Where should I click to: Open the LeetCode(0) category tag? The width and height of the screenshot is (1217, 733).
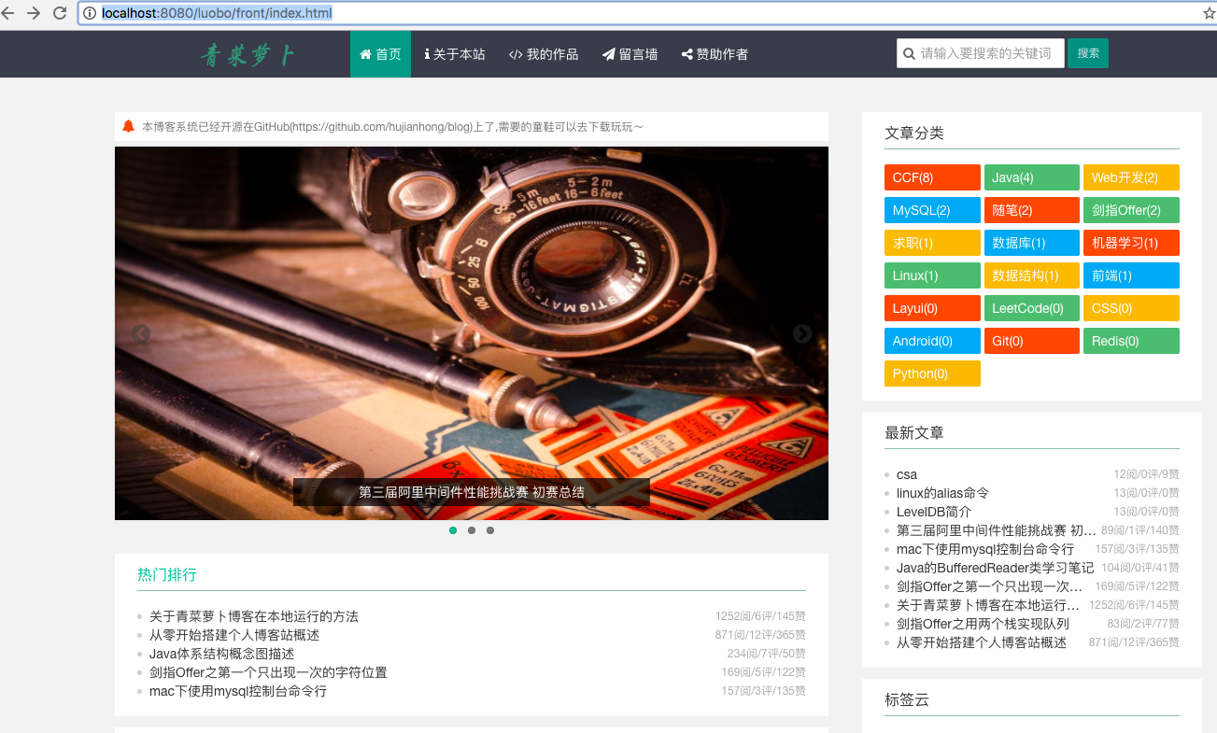(x=1032, y=308)
